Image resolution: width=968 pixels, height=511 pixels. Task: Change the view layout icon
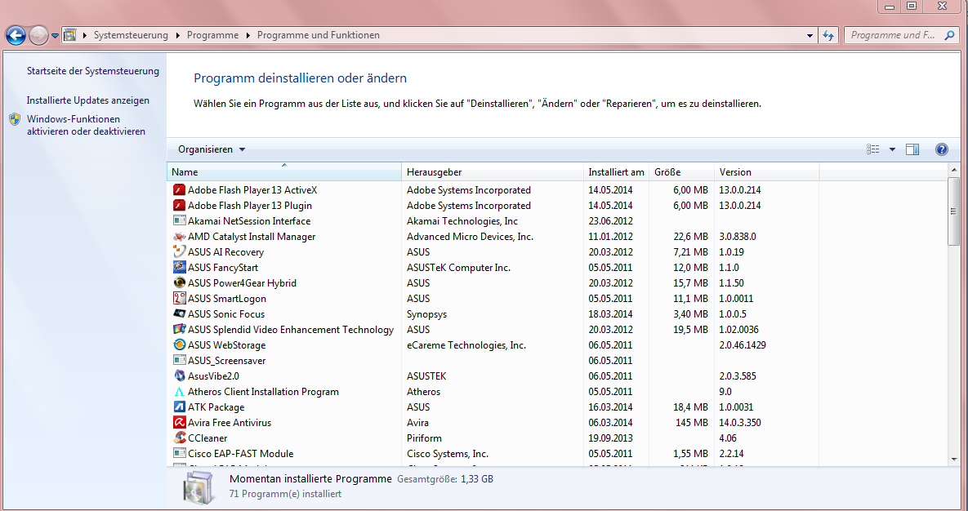(x=873, y=149)
